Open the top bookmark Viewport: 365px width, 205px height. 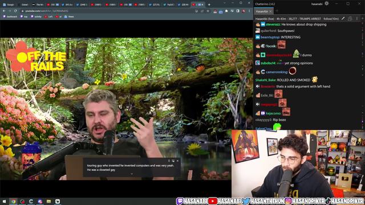24,17
